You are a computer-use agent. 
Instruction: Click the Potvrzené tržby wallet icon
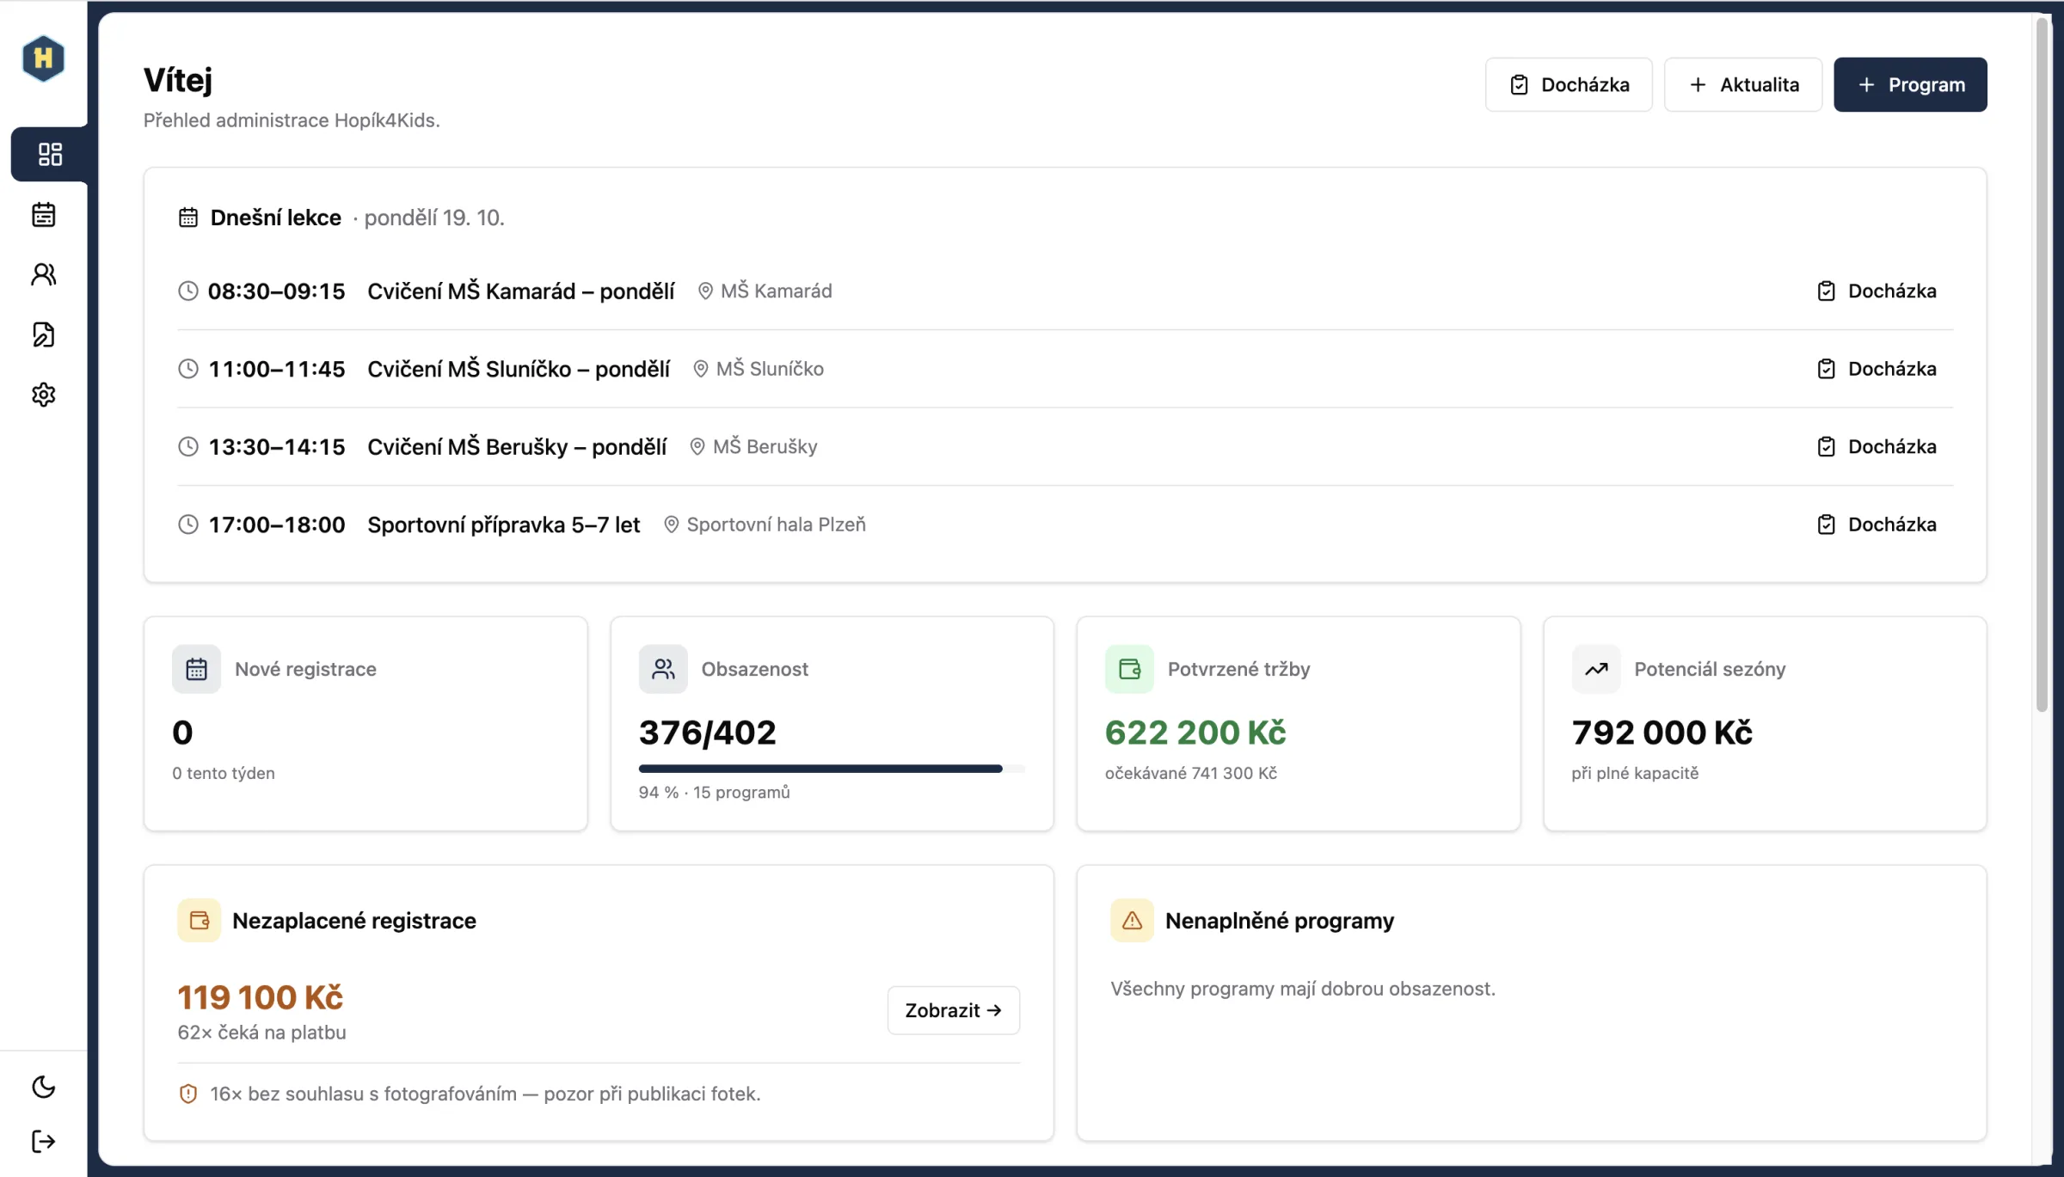coord(1129,669)
